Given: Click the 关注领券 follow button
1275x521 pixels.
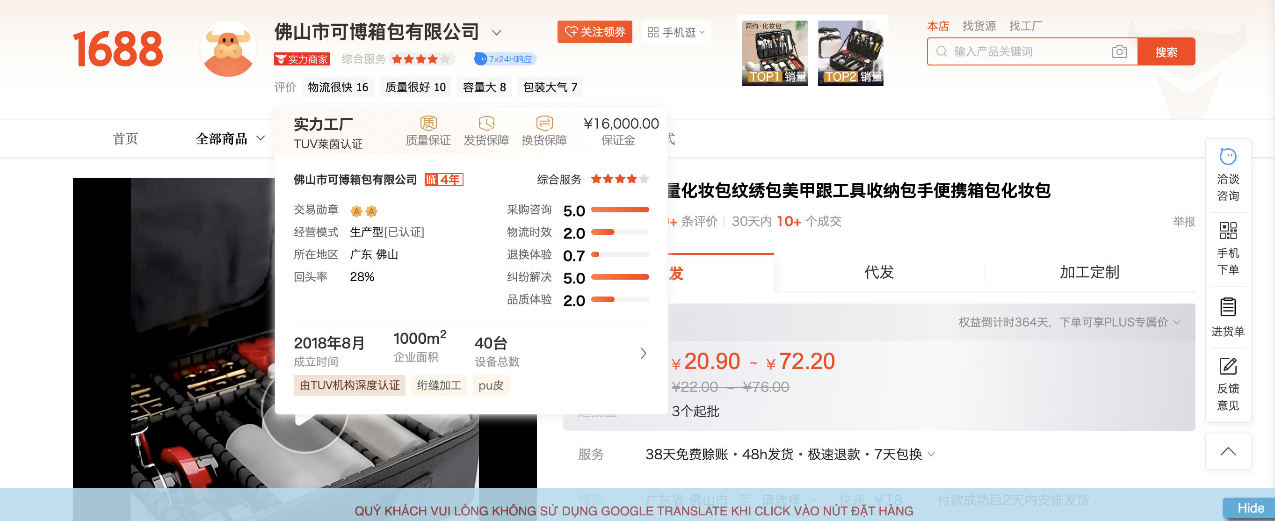Looking at the screenshot, I should (x=594, y=32).
